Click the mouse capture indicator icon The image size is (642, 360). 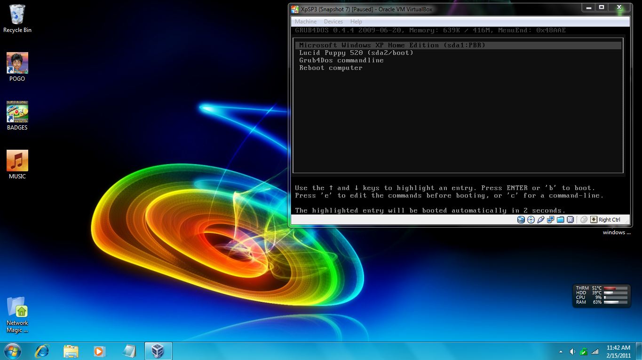point(584,220)
